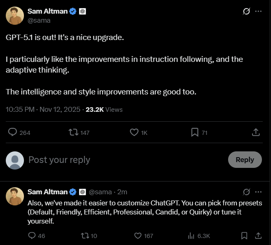Open the @sama handle link
Image resolution: width=271 pixels, height=245 pixels.
coord(39,21)
